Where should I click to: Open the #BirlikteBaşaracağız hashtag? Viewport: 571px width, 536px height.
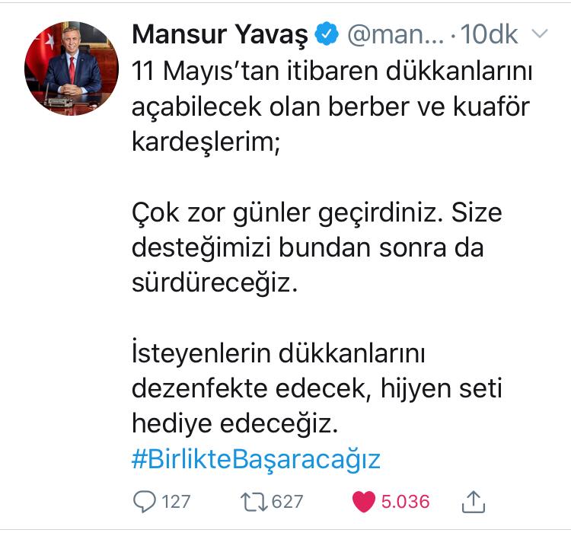coord(256,459)
